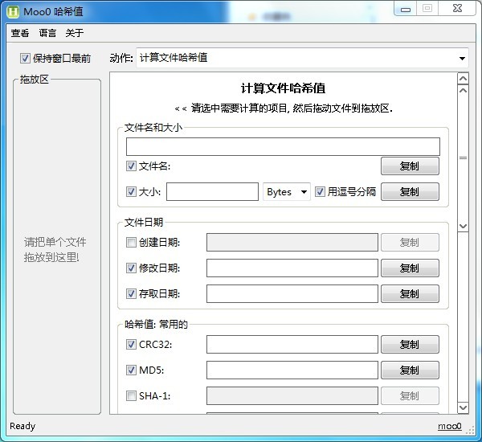Click the scroll up arrow on scrollbar

(463, 90)
